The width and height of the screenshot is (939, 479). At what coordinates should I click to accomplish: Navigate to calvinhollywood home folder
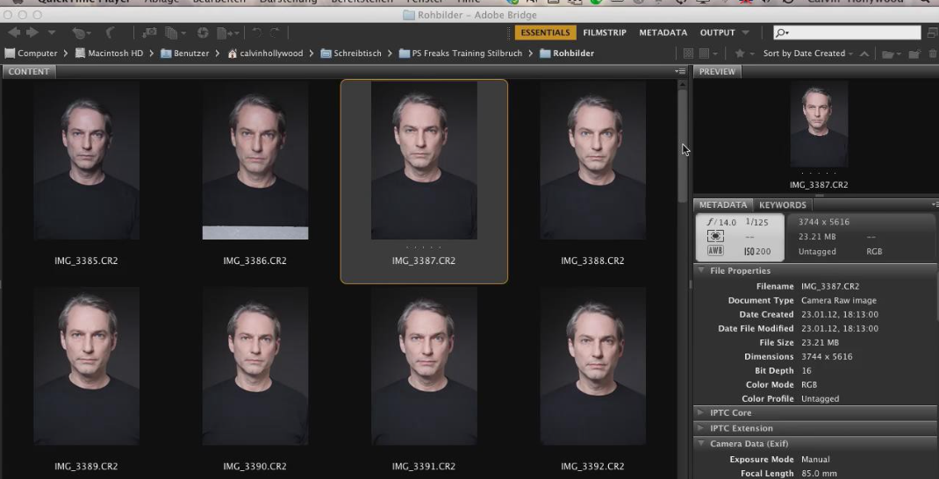(265, 54)
